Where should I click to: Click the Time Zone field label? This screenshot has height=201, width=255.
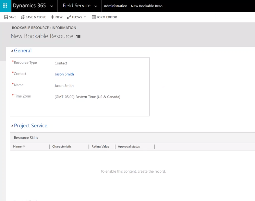point(22,96)
